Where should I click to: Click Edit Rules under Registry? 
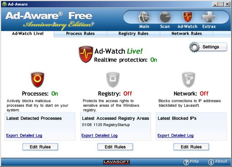coord(115,147)
